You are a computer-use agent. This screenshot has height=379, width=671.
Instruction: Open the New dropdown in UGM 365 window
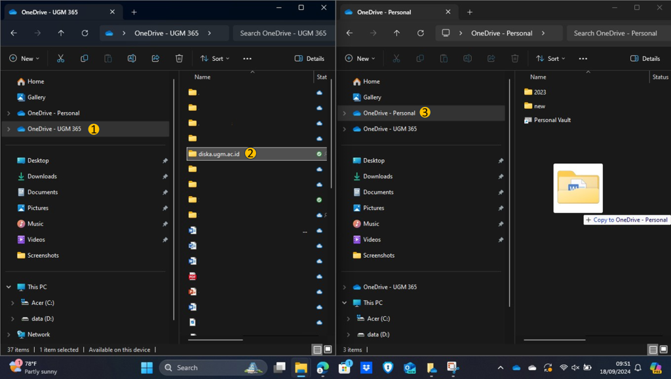click(24, 58)
